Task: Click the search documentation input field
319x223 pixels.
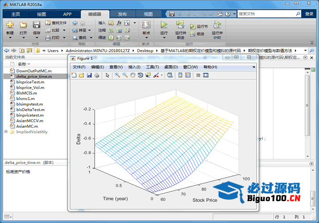Action: [266, 14]
